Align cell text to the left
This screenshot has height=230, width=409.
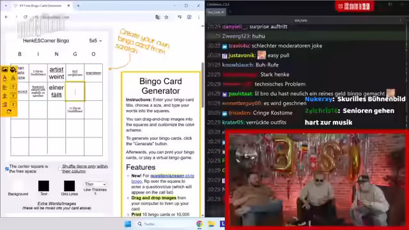(x=4, y=87)
